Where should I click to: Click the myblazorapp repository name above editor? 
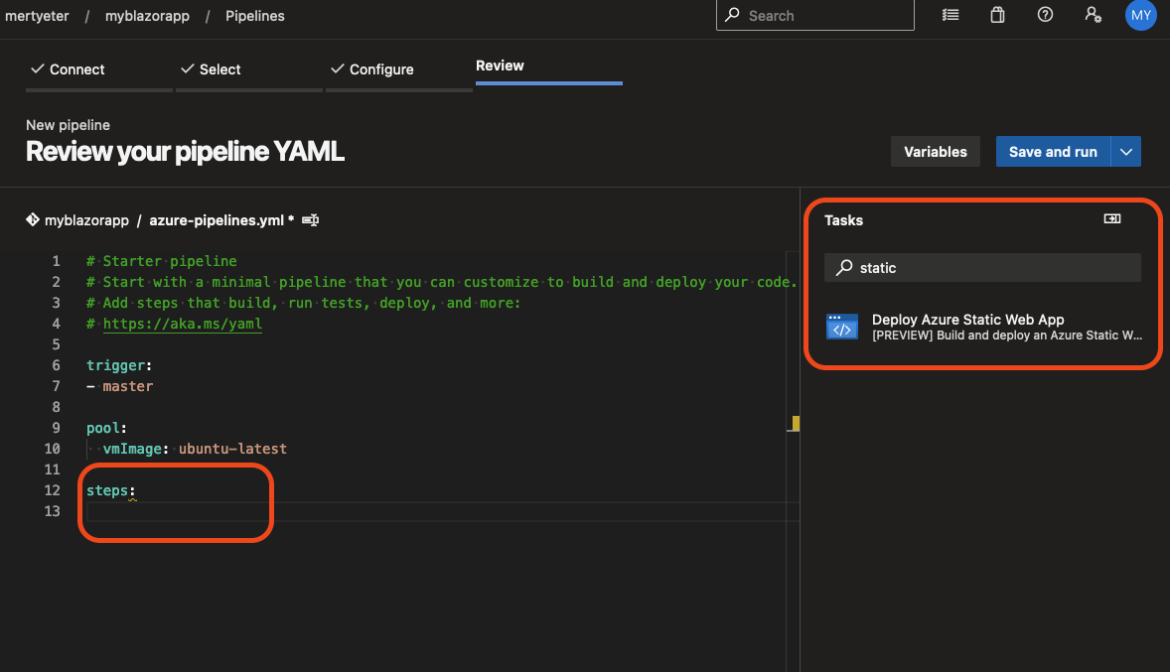[x=86, y=220]
